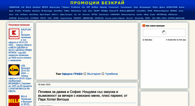Open the Ikea menu item
The image size is (195, 106).
point(90,11)
